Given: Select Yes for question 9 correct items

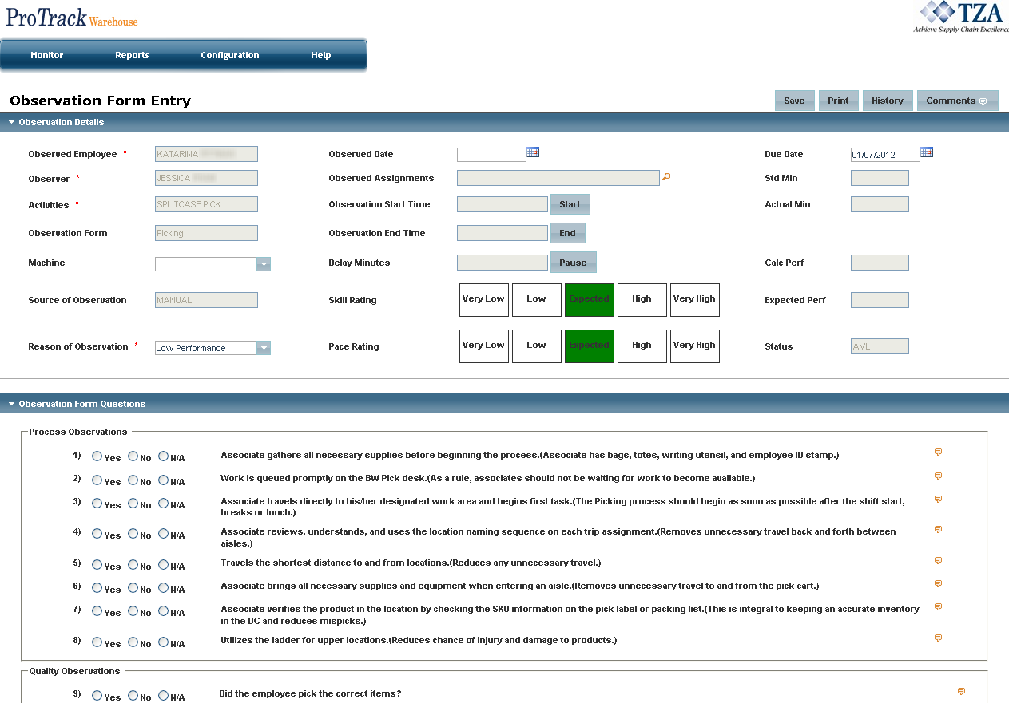Looking at the screenshot, I should click(x=97, y=696).
